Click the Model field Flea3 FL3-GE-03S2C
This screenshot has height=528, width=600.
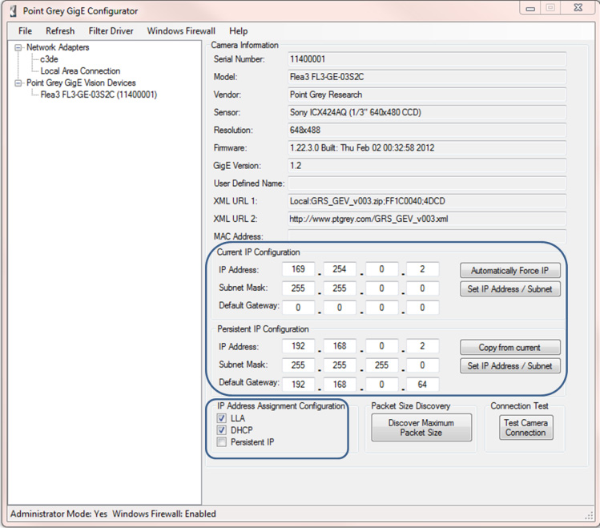coord(427,77)
